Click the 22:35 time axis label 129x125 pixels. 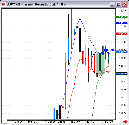[x=62, y=122]
